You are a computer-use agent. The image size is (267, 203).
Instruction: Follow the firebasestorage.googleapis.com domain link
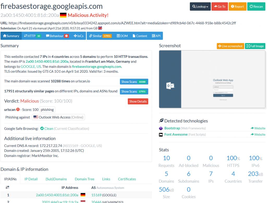tap(96, 66)
